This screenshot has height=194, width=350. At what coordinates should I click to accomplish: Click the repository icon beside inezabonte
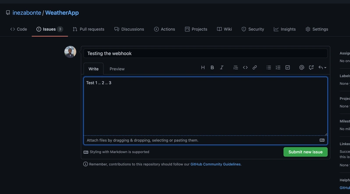click(8, 13)
